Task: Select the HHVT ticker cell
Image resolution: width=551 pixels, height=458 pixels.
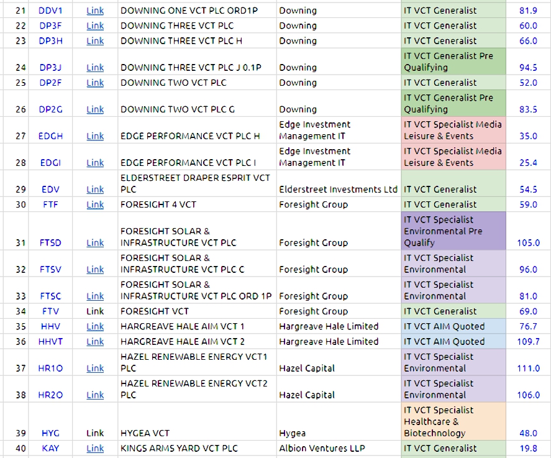Action: 50,342
